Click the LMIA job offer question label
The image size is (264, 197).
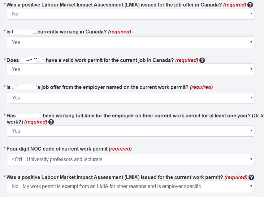pos(114,5)
